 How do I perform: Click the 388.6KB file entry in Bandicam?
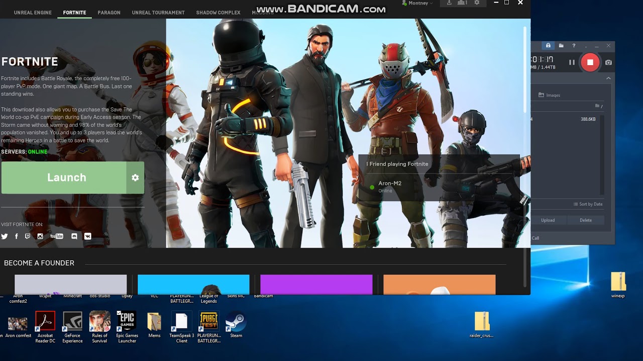coord(566,119)
